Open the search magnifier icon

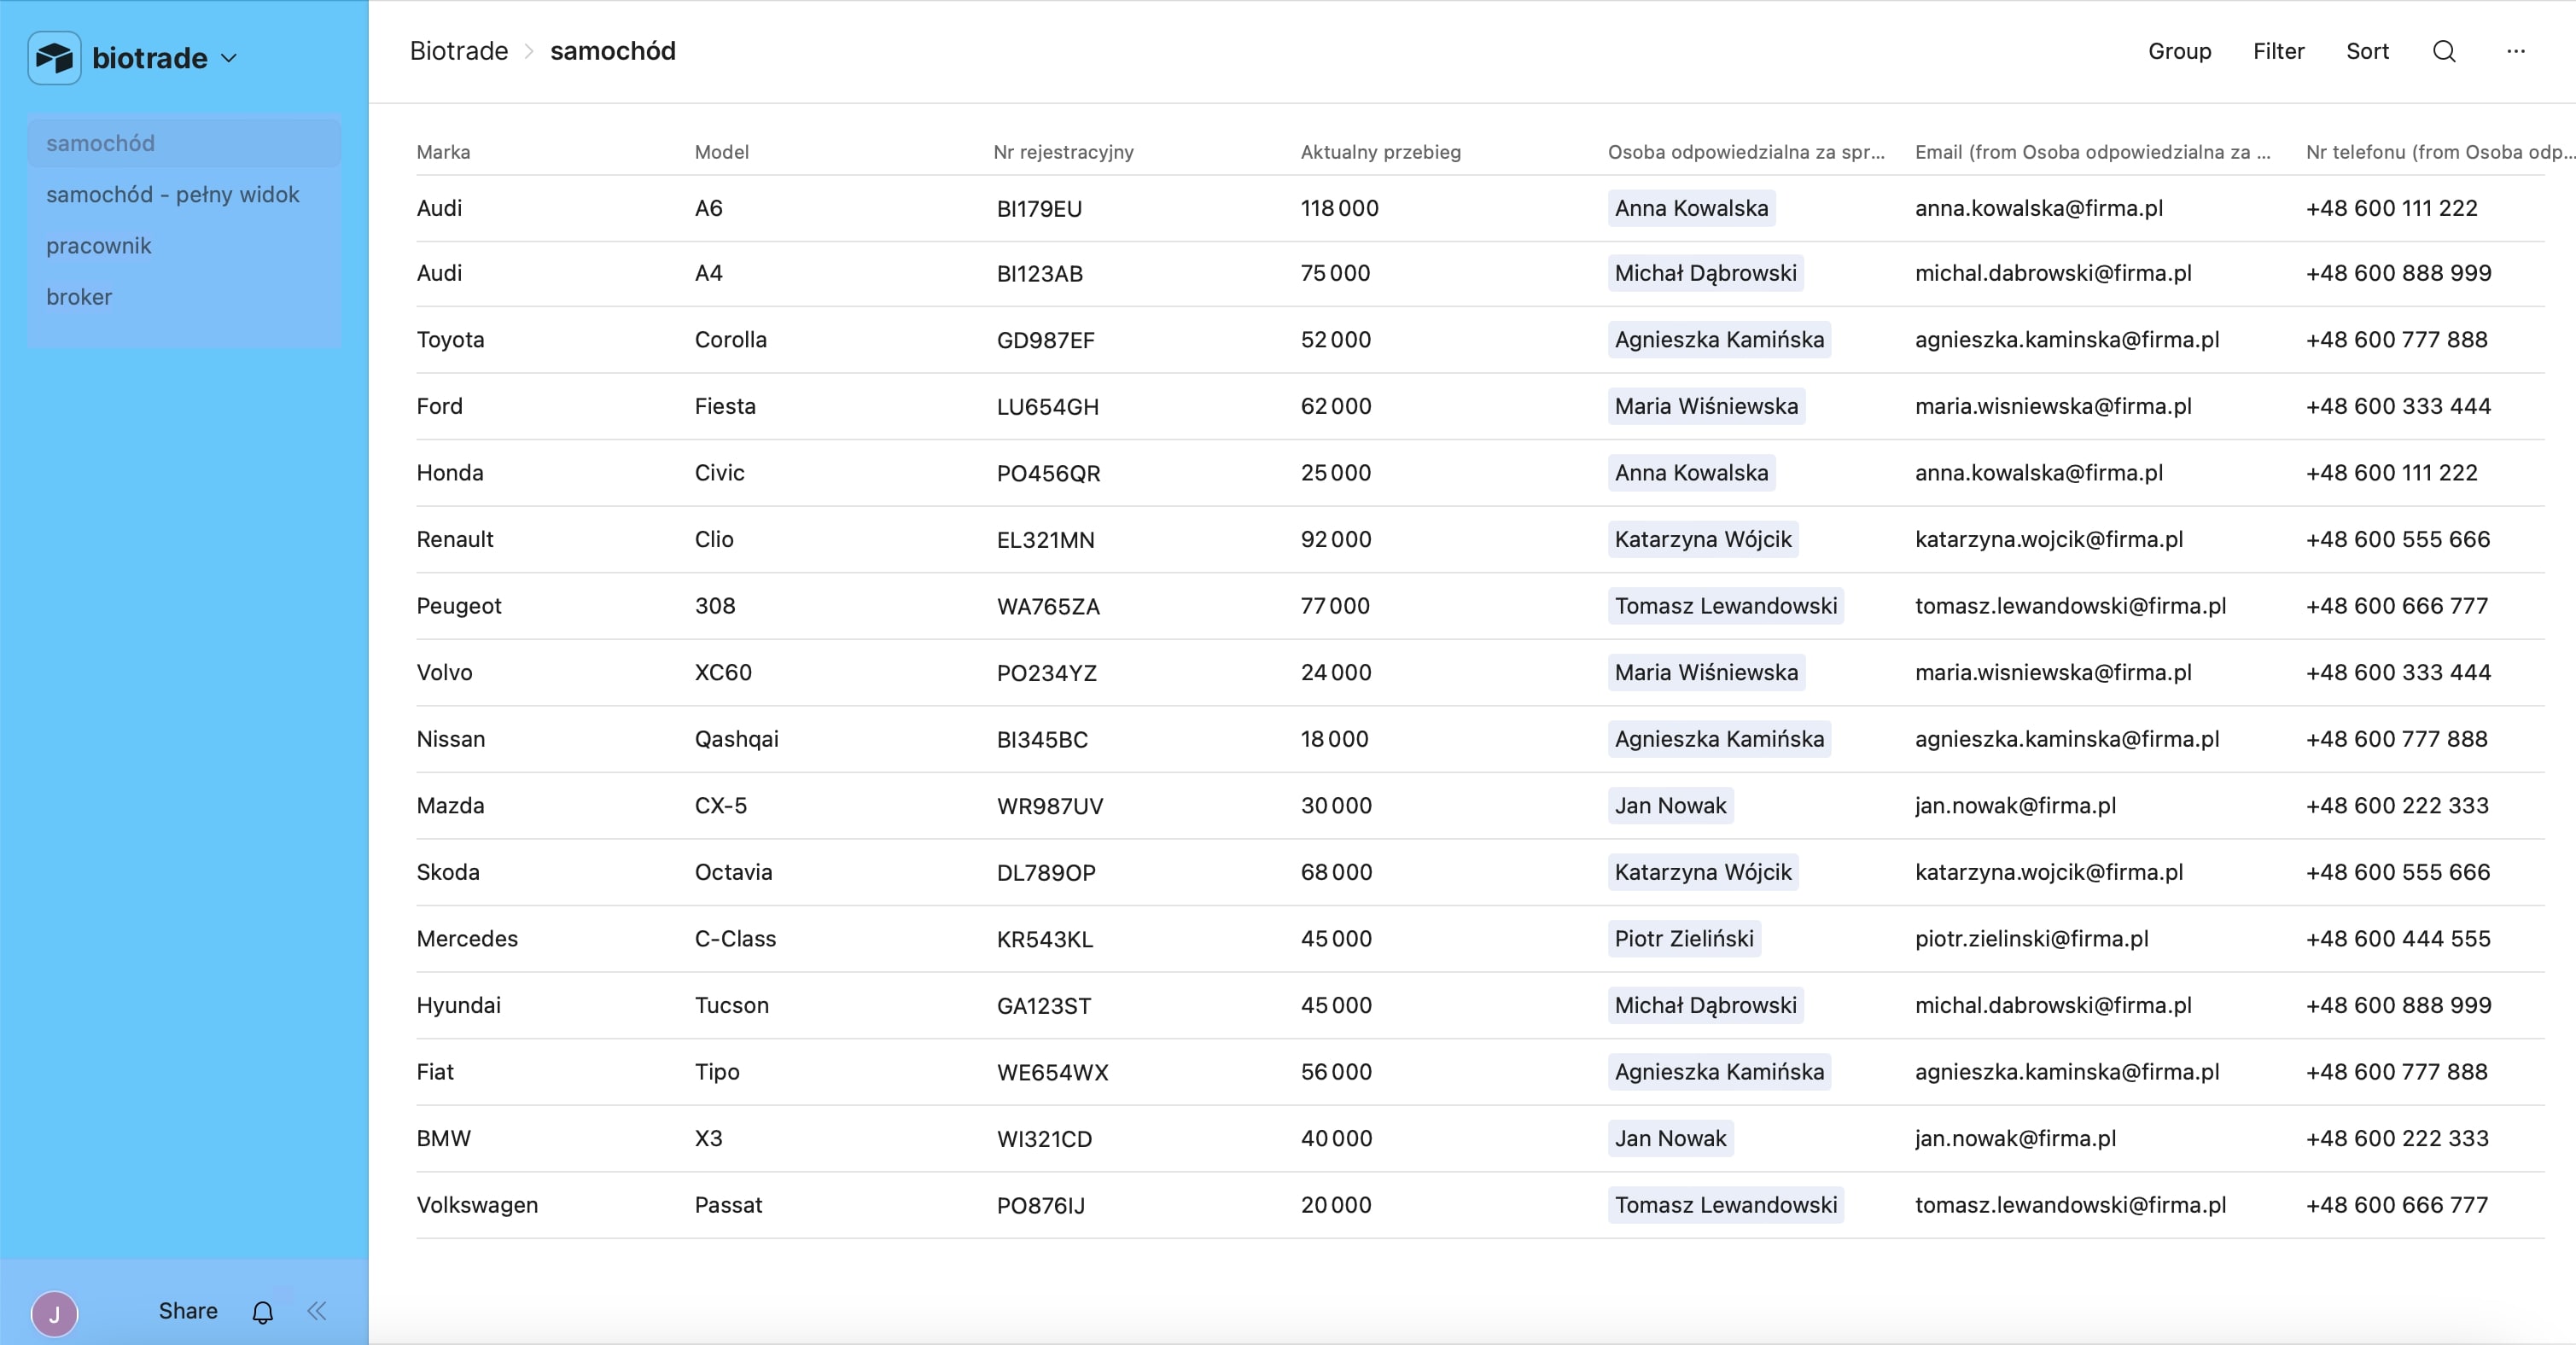tap(2444, 51)
